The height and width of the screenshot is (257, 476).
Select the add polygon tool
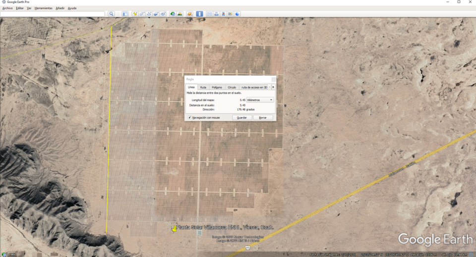pos(142,14)
